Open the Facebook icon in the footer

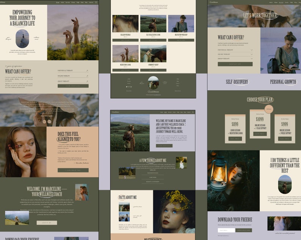coord(129,87)
